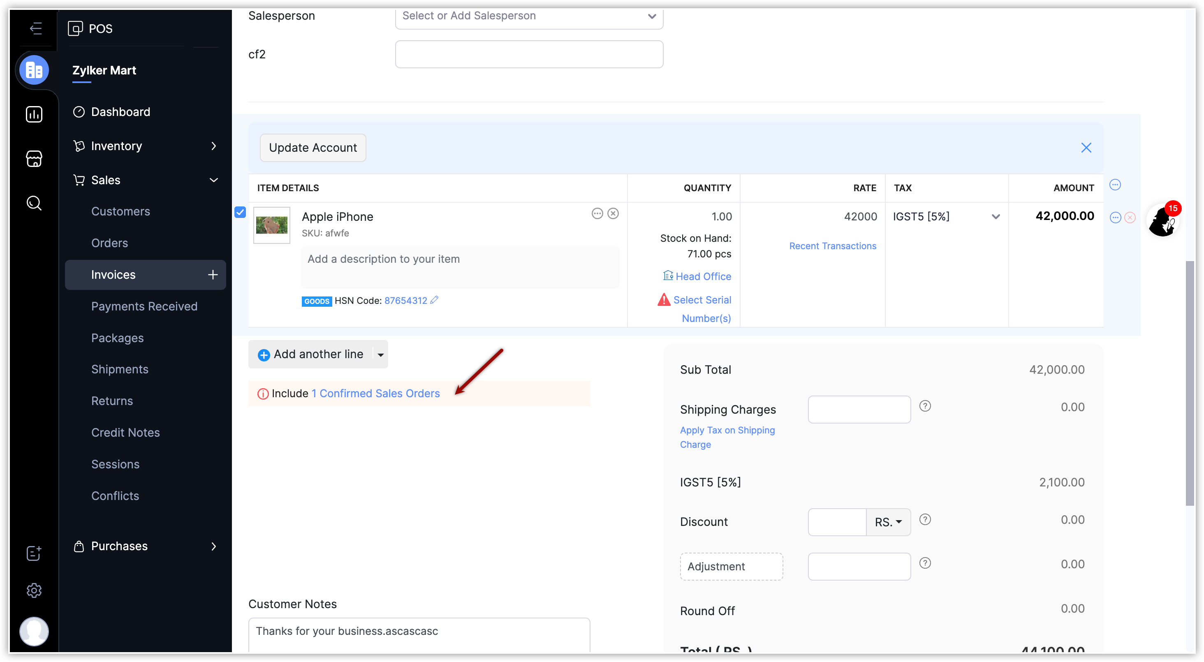Screen dimensions: 1204x662
Task: Open the Salesperson dropdown
Action: [x=529, y=16]
